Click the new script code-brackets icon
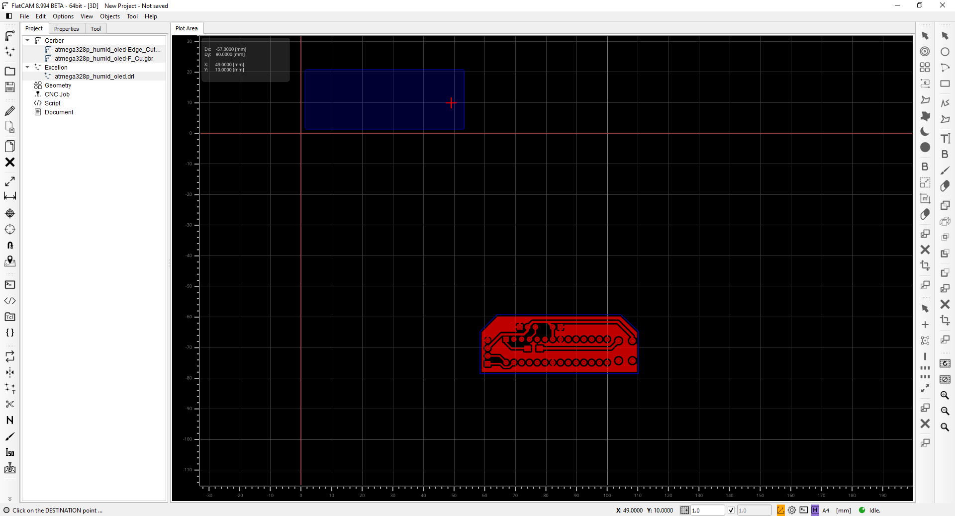This screenshot has height=516, width=955. pos(9,301)
